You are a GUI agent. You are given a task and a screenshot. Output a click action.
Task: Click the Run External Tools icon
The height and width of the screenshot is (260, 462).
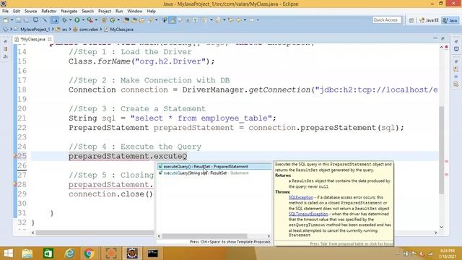[x=90, y=20]
